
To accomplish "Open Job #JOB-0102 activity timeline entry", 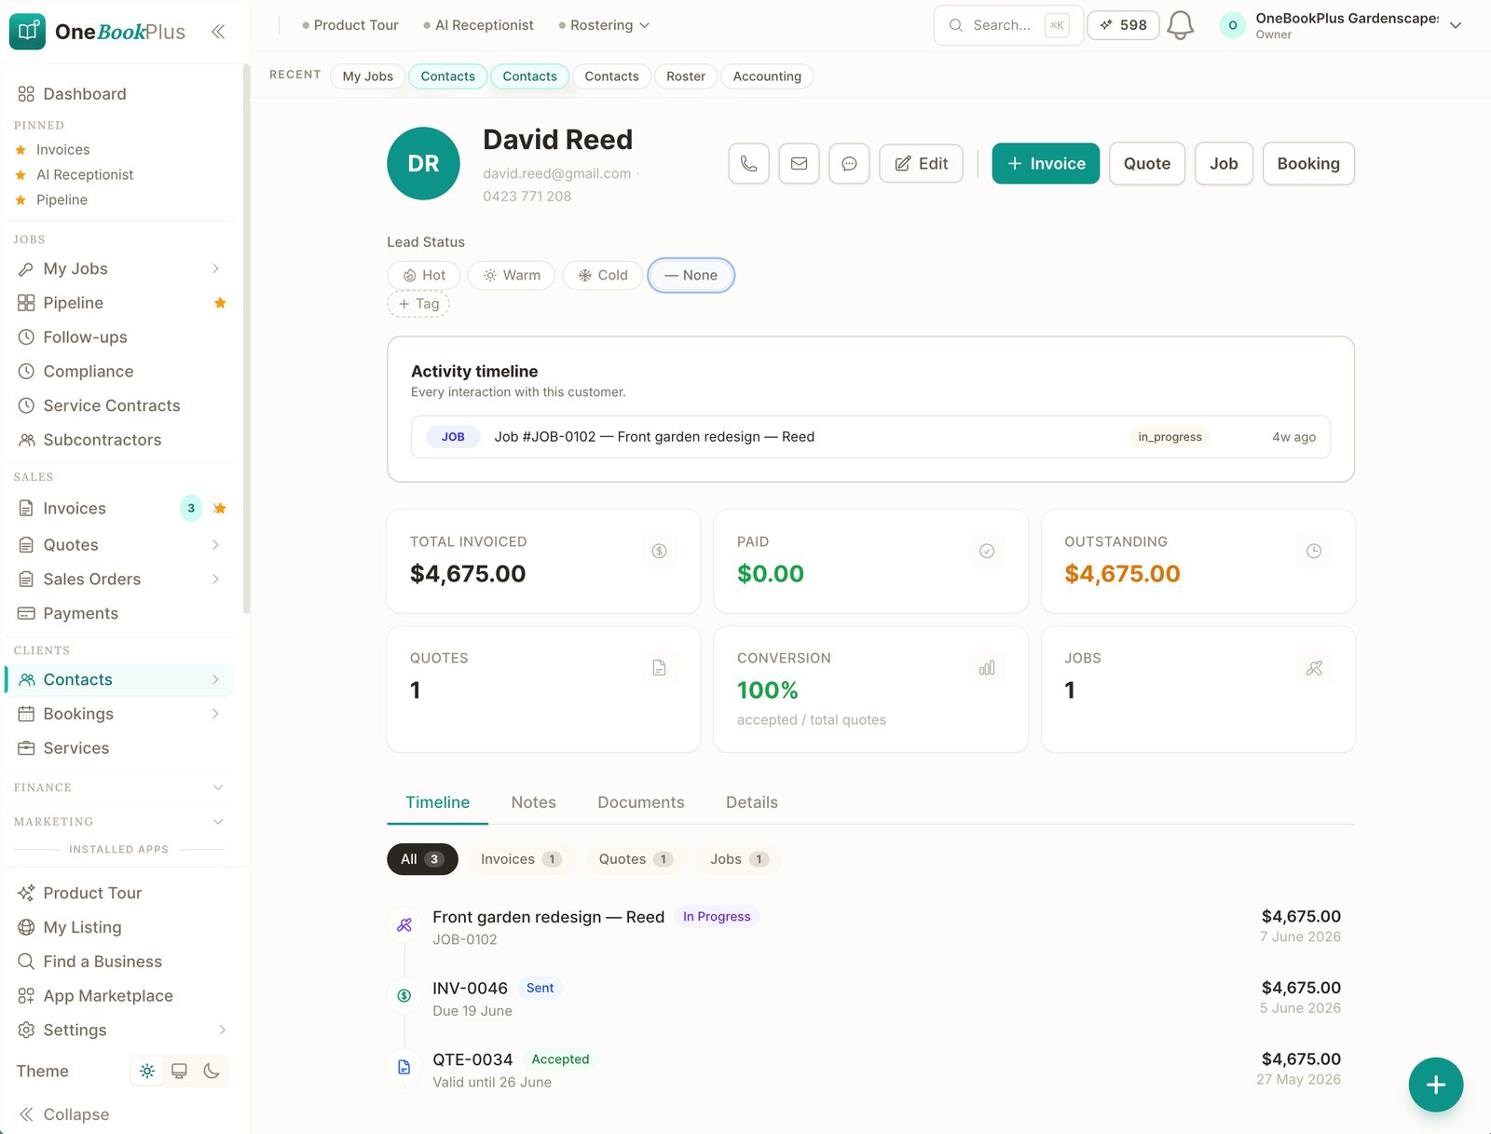I will coord(870,437).
